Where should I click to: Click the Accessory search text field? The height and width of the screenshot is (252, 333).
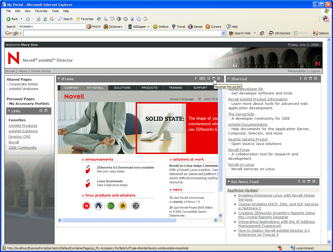pos(52,27)
